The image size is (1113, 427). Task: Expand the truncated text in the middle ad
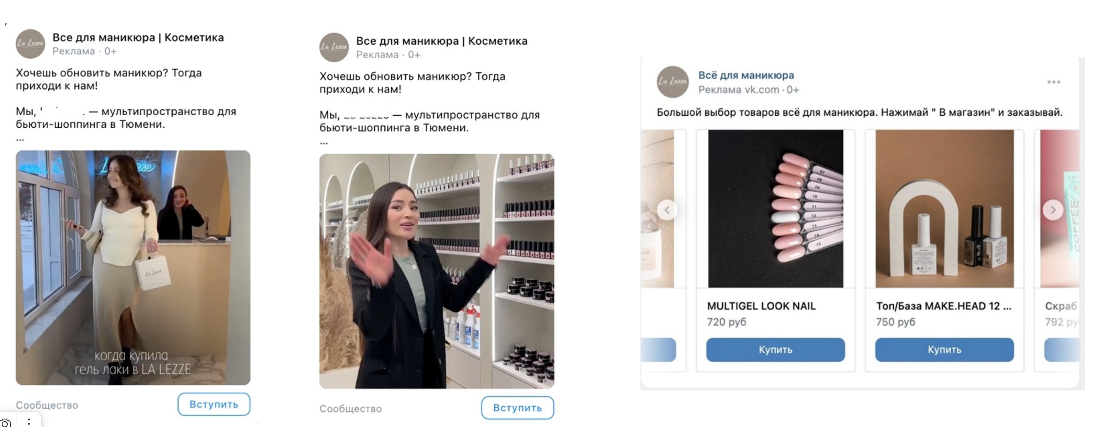coord(323,143)
